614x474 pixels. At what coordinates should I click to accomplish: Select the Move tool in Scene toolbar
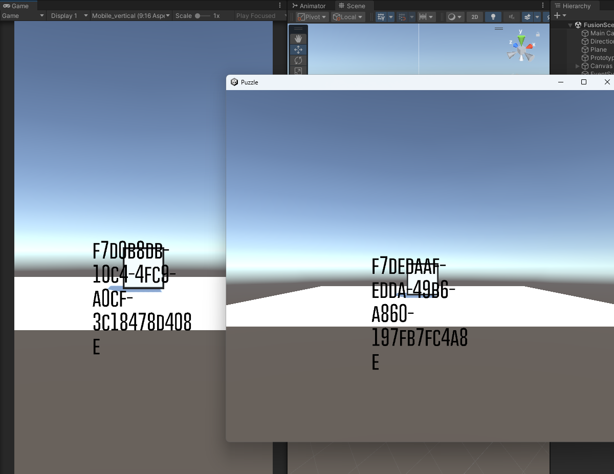pyautogui.click(x=298, y=50)
